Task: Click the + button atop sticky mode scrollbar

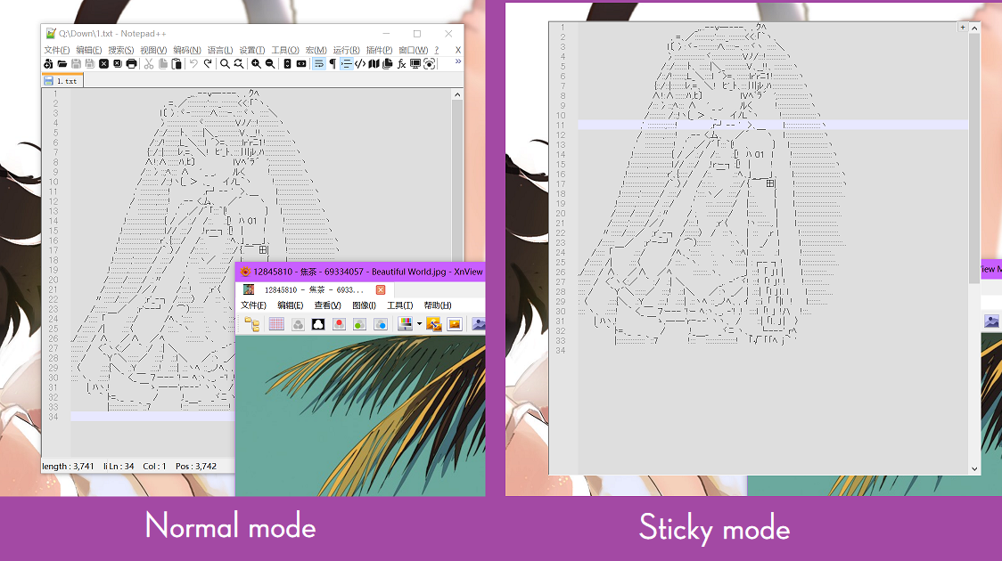Action: click(963, 27)
